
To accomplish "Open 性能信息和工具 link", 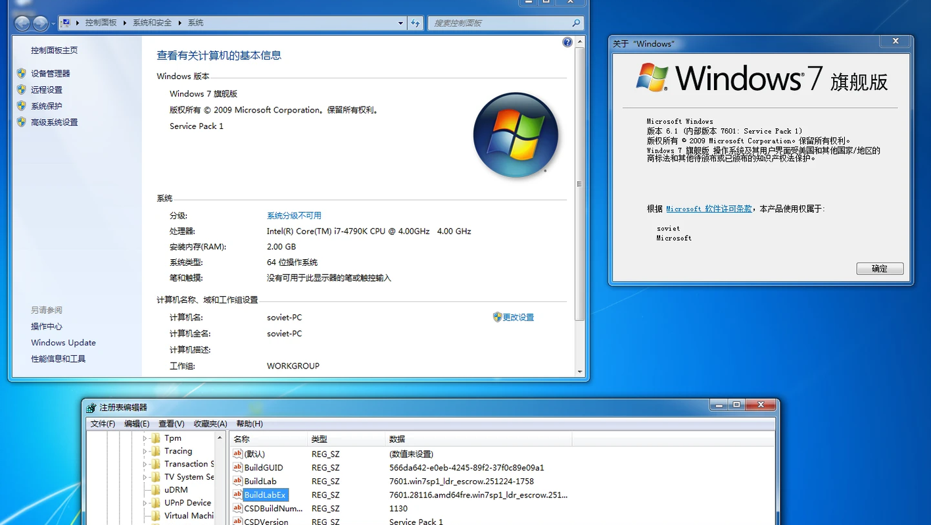I will tap(59, 359).
